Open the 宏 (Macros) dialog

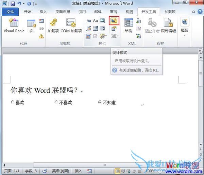[31, 26]
